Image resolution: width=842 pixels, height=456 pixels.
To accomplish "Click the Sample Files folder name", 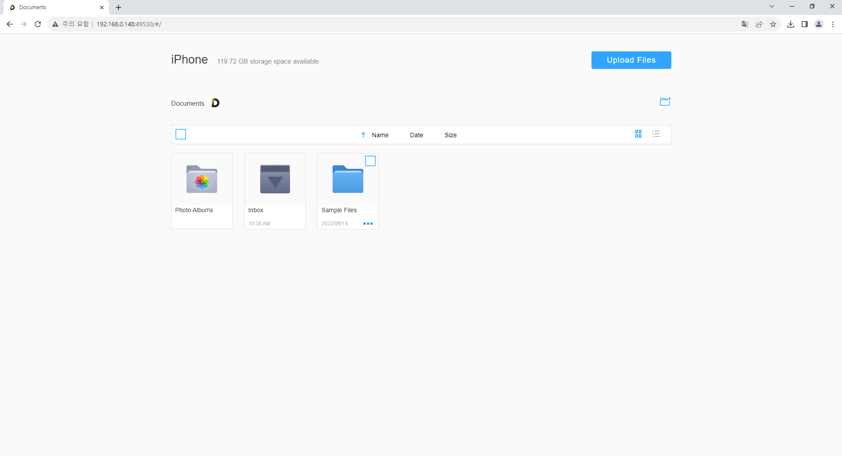I will (339, 210).
